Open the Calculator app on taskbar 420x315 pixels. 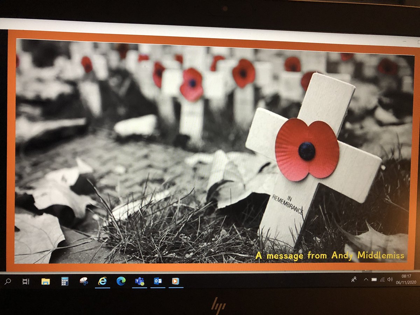pos(65,281)
